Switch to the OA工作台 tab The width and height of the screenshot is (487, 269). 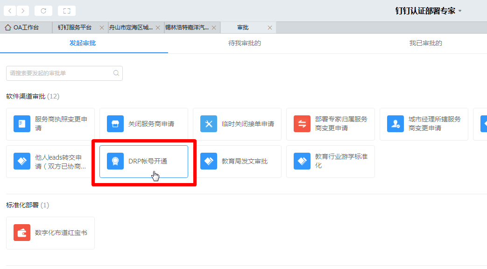[26, 28]
